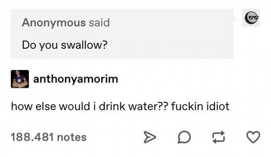Visit the anthonyamorim blog username link
Viewport: 271px width, 157px height.
pyautogui.click(x=76, y=79)
